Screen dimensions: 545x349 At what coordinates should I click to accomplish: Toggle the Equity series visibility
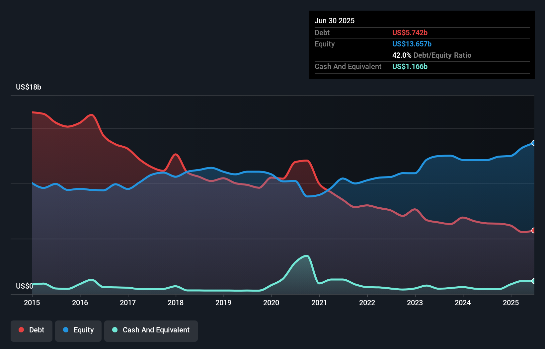pyautogui.click(x=78, y=330)
